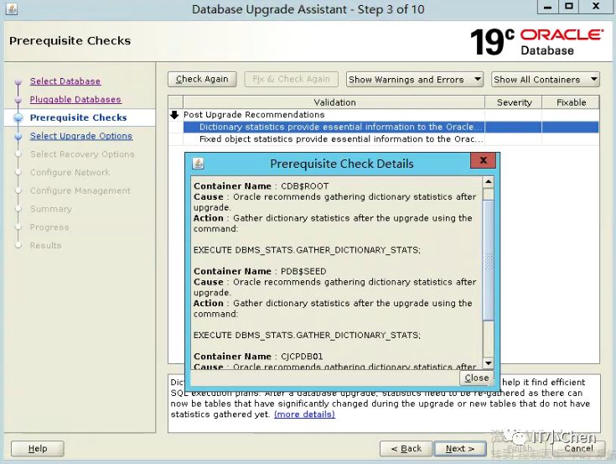Click the Next > button
This screenshot has width=616, height=464.
460,449
